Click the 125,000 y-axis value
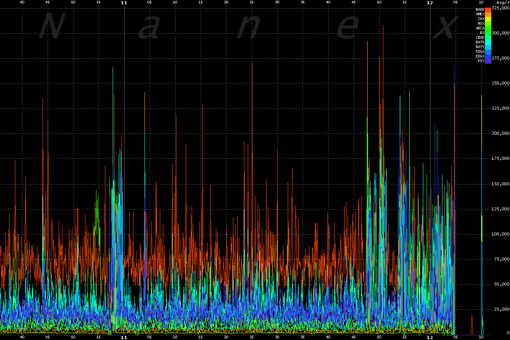 (x=500, y=209)
